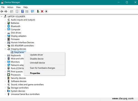Expand the Monitors category

[5, 62]
